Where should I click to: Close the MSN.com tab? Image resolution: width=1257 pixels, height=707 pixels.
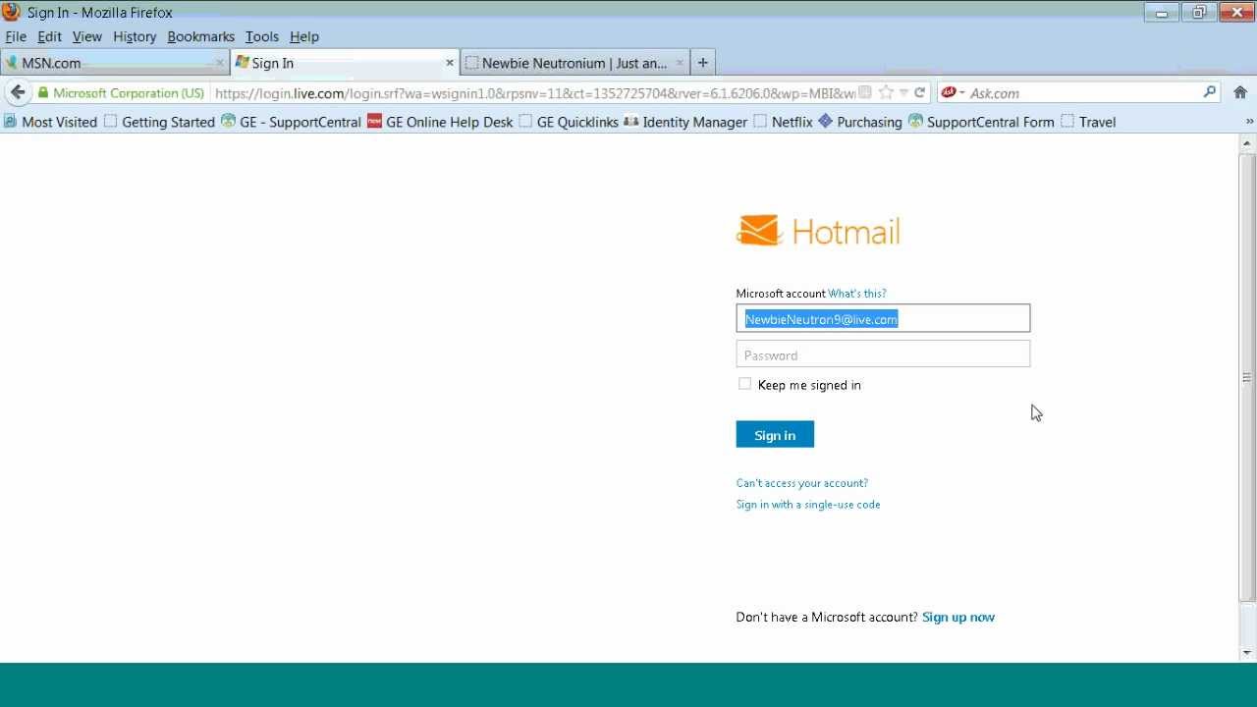click(x=220, y=63)
